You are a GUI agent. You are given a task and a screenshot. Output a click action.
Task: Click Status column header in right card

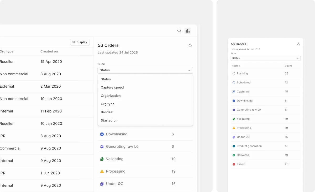[x=236, y=66]
